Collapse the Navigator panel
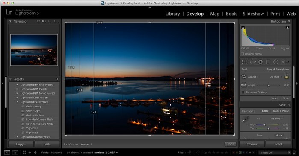299x156 pixels. tap(10, 21)
